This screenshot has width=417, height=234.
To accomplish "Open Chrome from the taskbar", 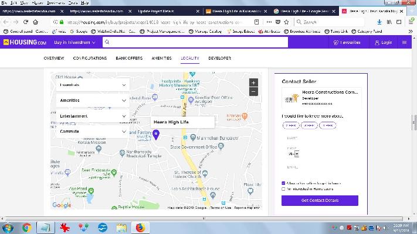I will (26, 228).
